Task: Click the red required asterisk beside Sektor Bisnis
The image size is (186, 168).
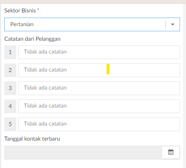Action: tap(38, 9)
